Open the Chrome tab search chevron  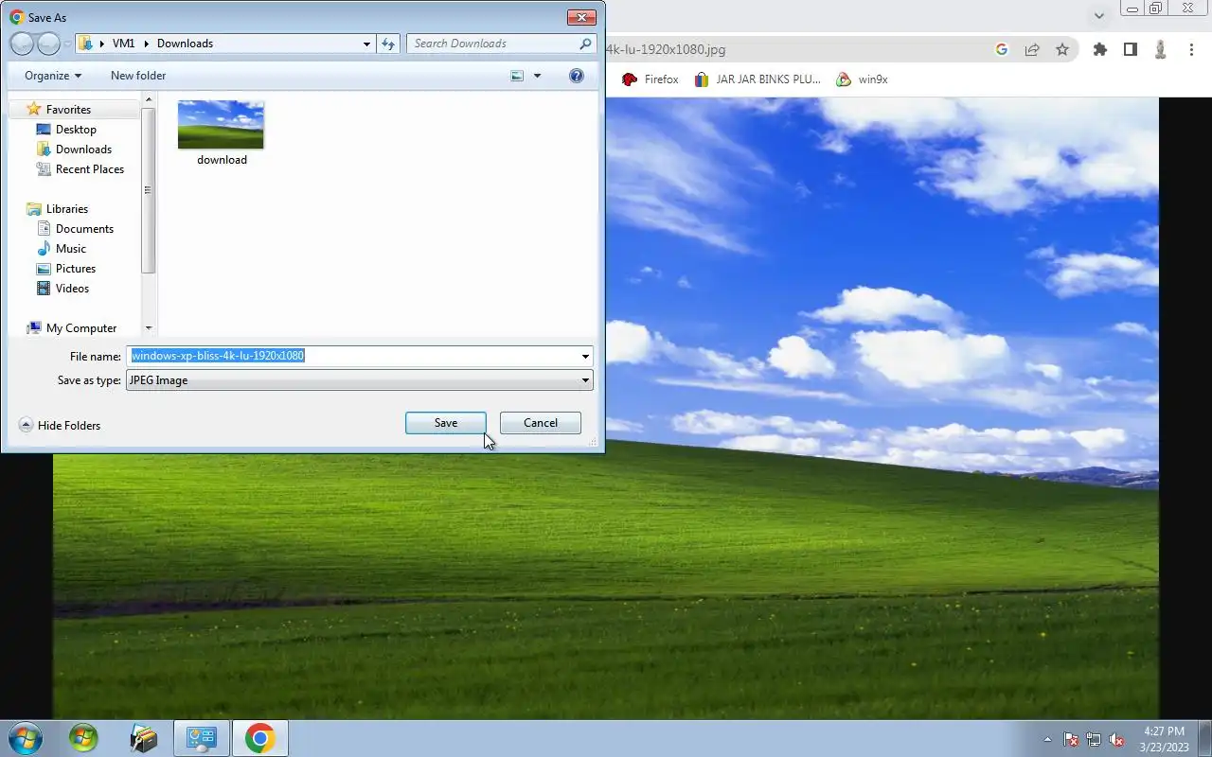[x=1099, y=15]
